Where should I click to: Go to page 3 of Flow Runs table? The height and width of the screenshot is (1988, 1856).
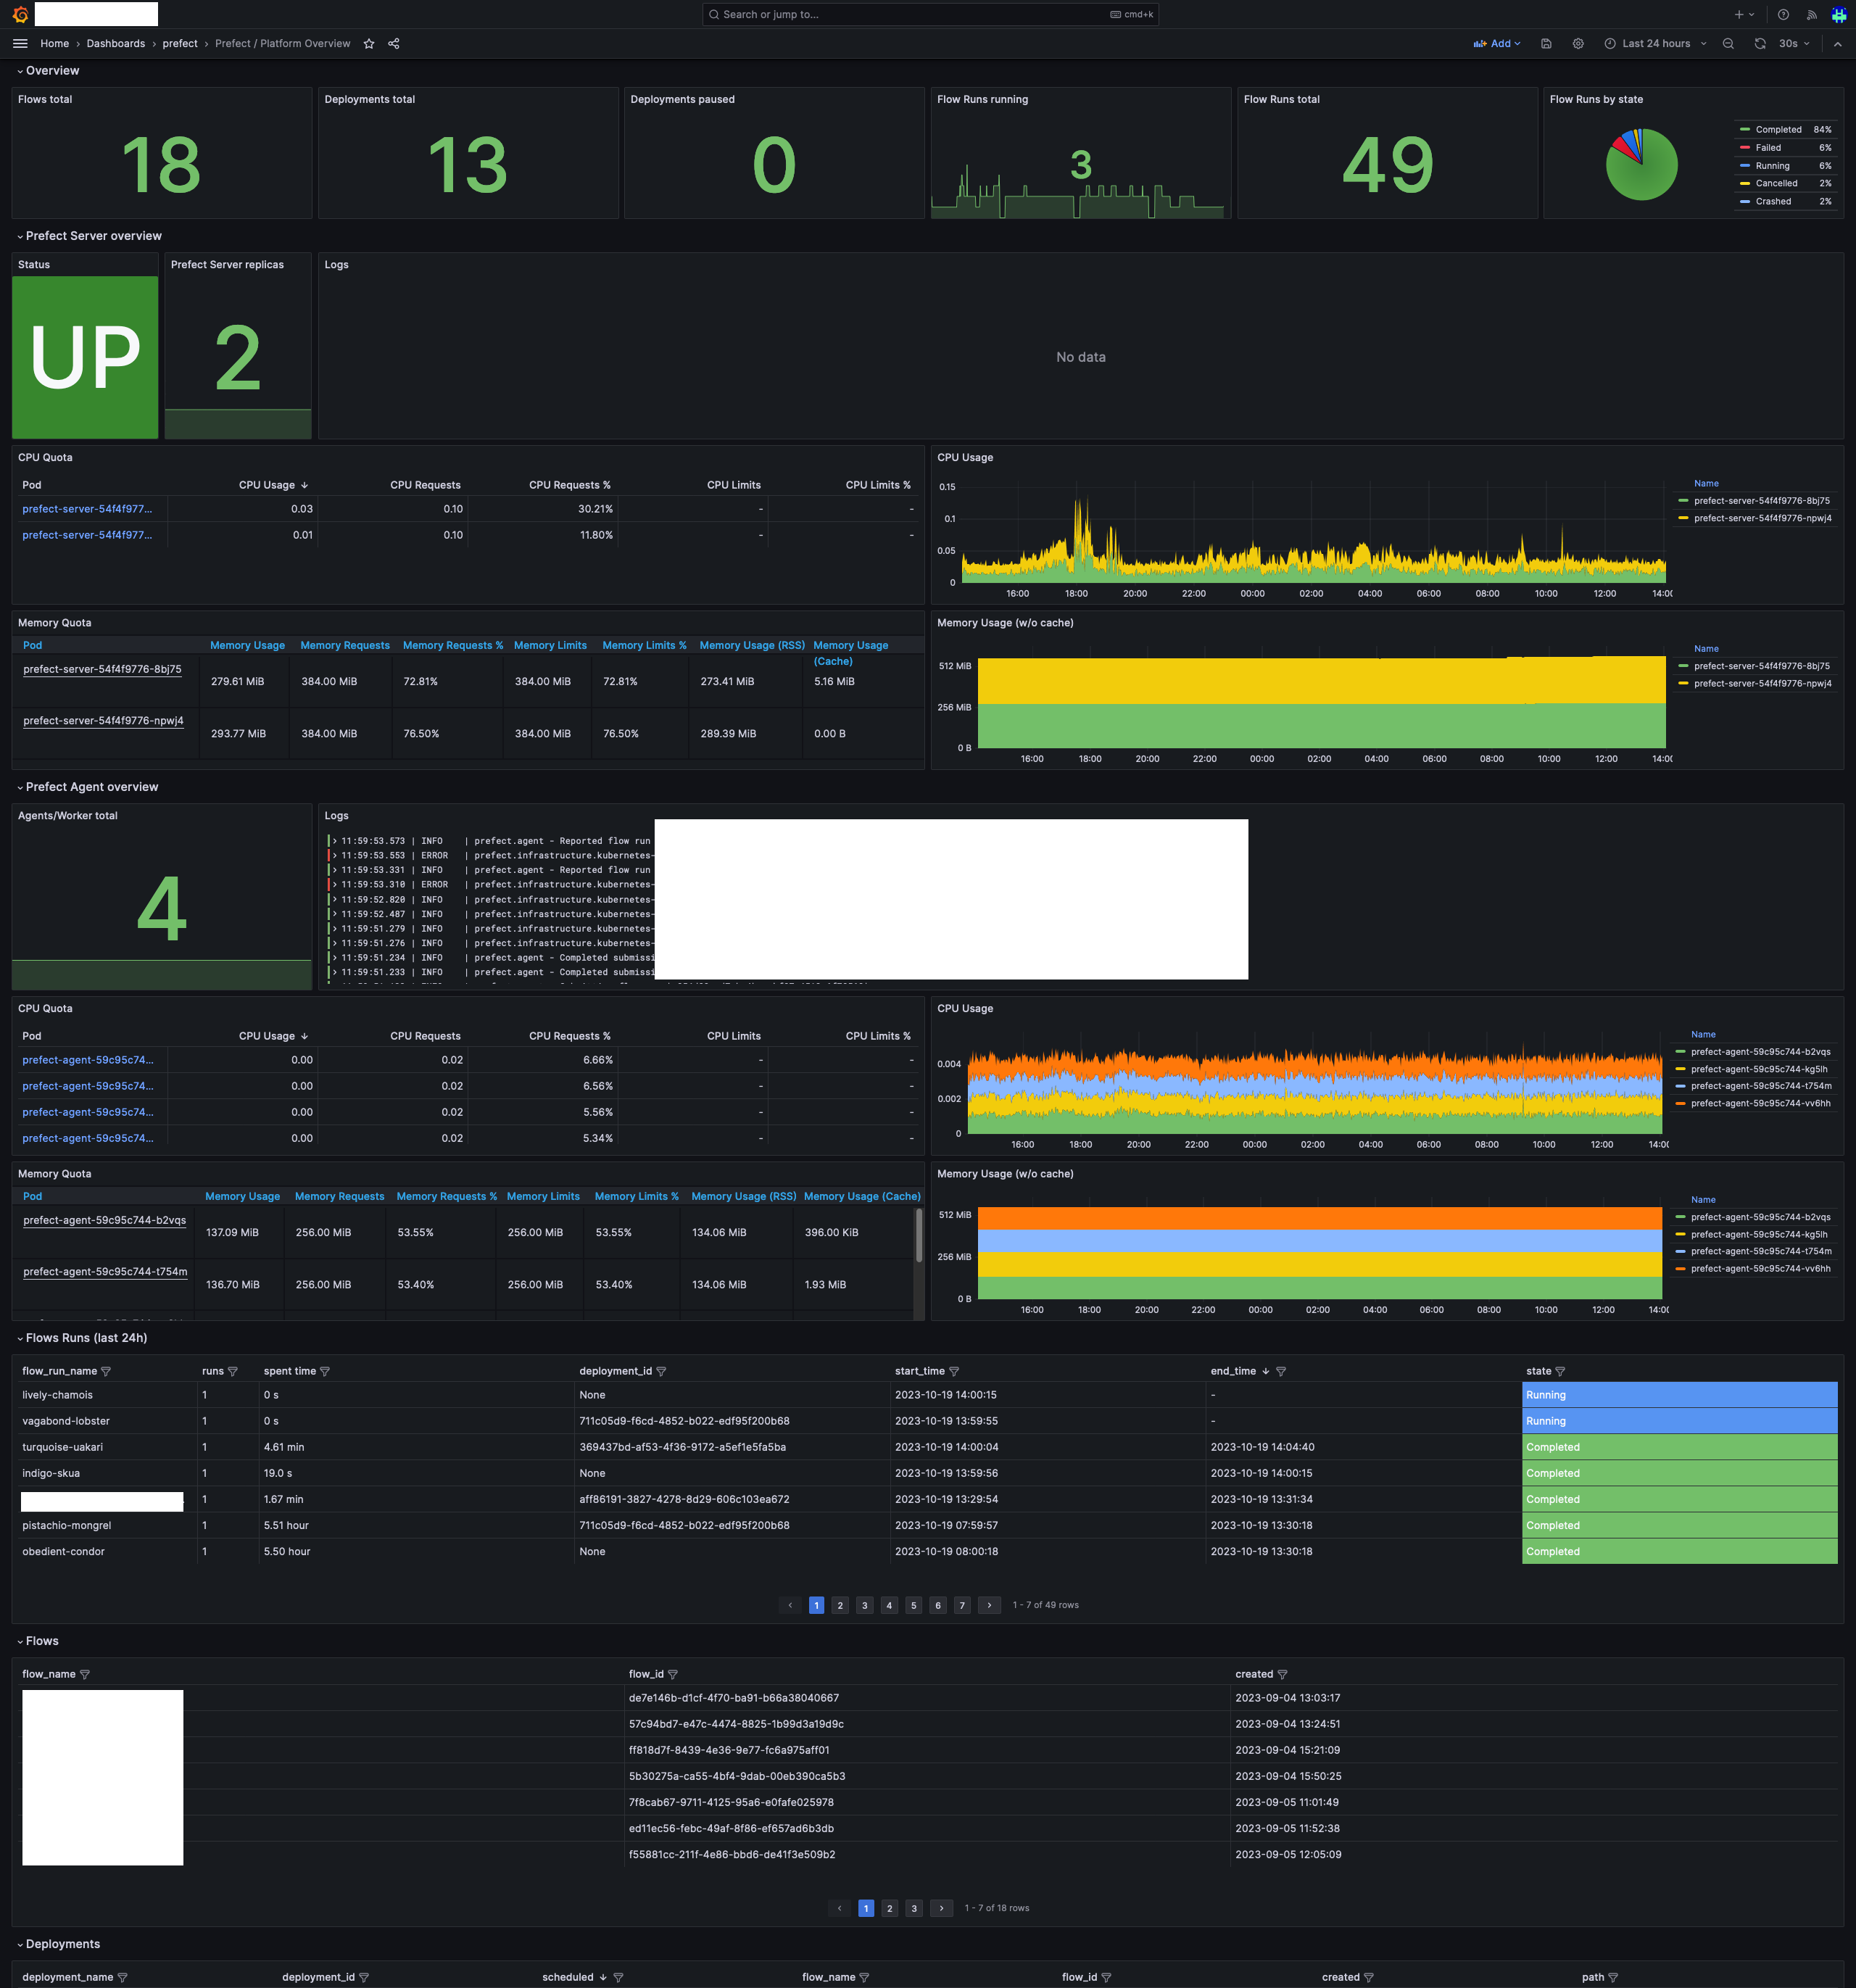[x=865, y=1605]
